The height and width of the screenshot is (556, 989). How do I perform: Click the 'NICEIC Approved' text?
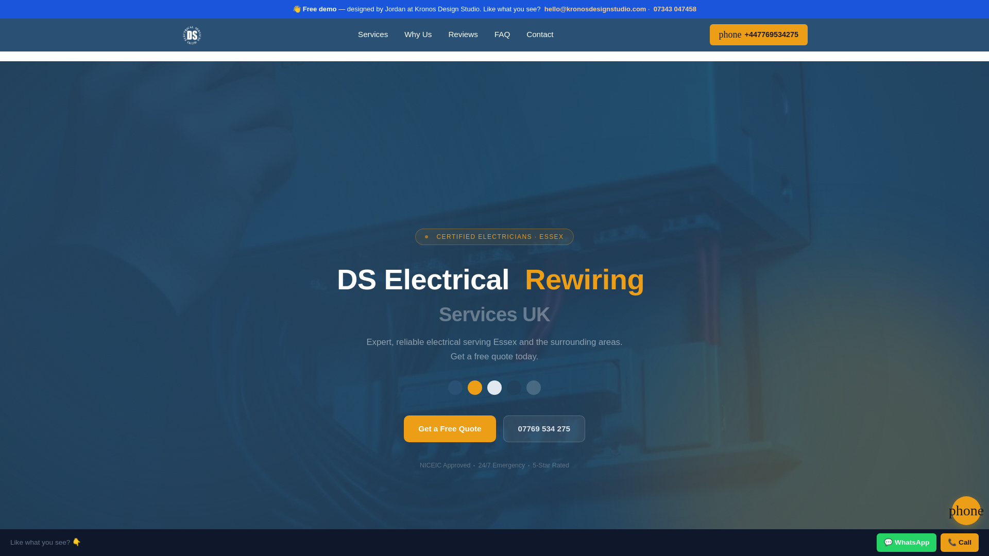point(445,465)
